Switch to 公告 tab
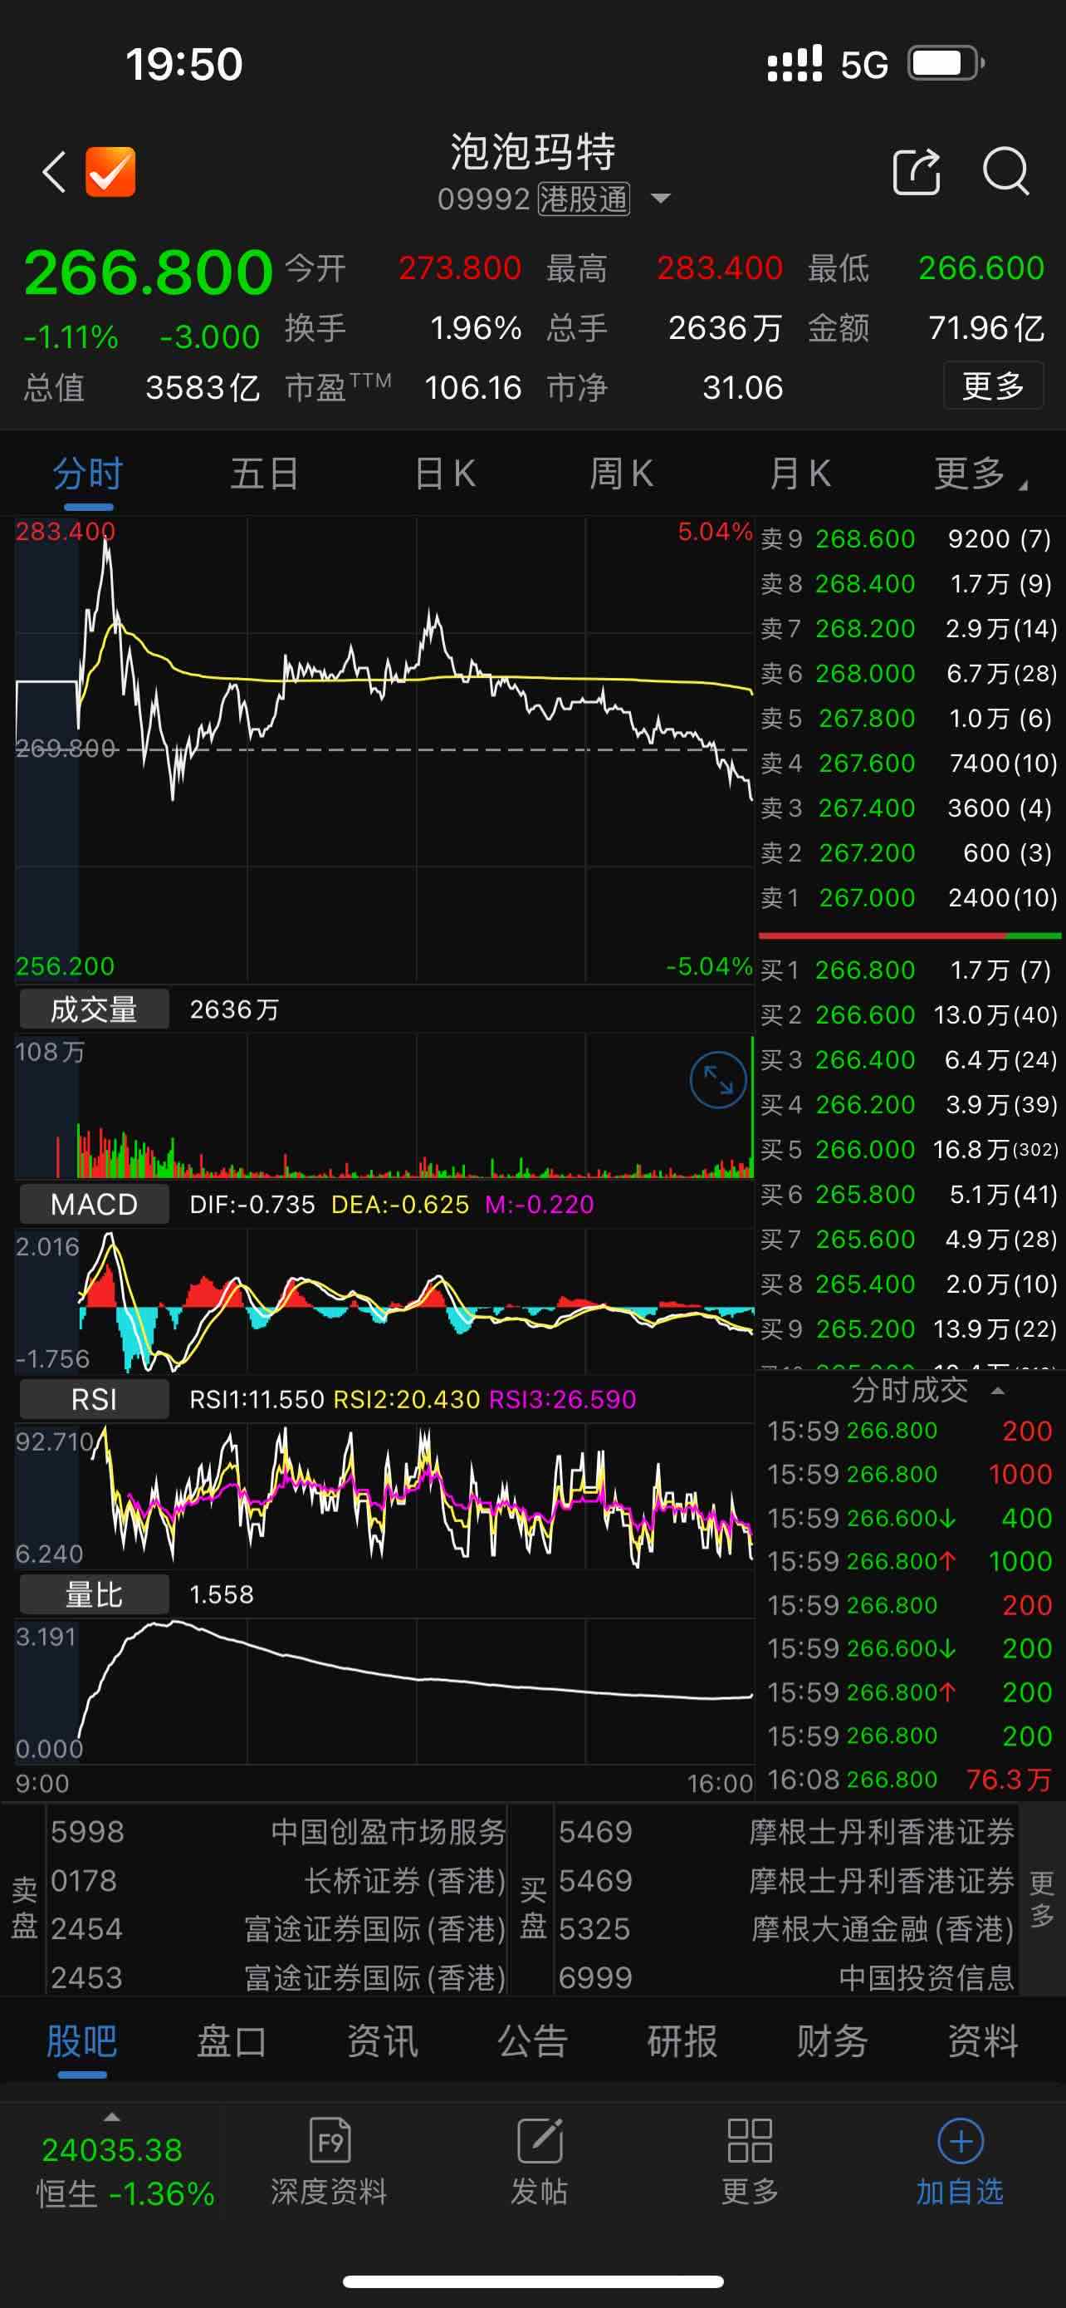This screenshot has height=2308, width=1066. [x=532, y=2041]
